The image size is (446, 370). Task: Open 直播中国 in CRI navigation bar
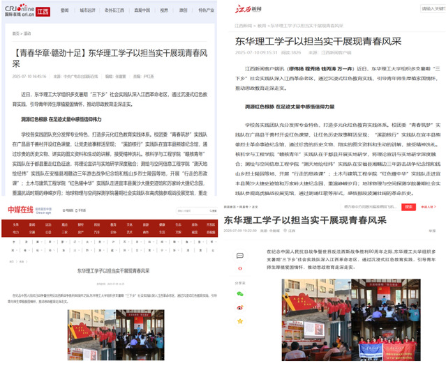click(142, 10)
